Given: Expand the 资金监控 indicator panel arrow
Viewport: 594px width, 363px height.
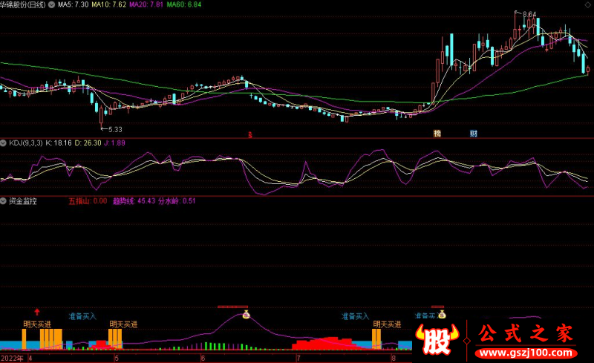Looking at the screenshot, I should point(4,200).
